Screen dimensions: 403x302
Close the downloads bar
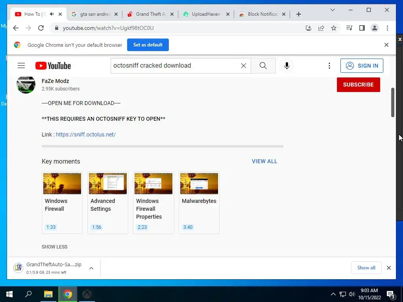(x=388, y=268)
